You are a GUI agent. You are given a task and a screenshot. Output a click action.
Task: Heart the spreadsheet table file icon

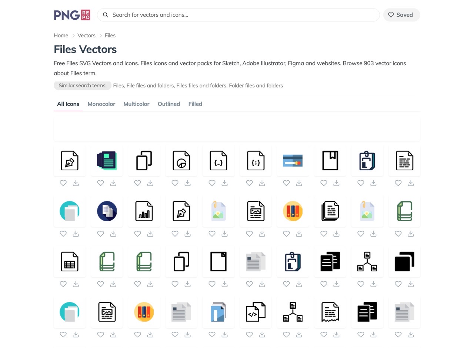[x=63, y=284]
